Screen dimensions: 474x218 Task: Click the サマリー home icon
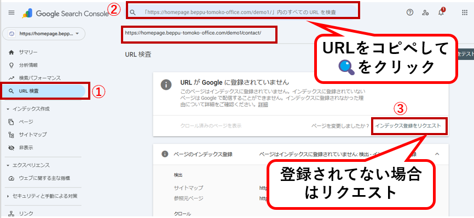point(11,52)
